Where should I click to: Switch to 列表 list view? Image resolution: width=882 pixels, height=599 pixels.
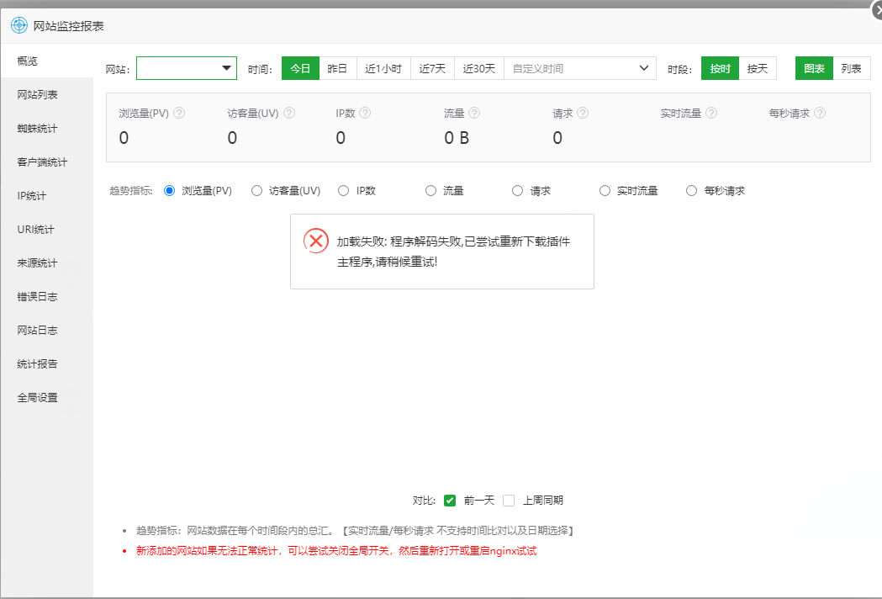(852, 68)
